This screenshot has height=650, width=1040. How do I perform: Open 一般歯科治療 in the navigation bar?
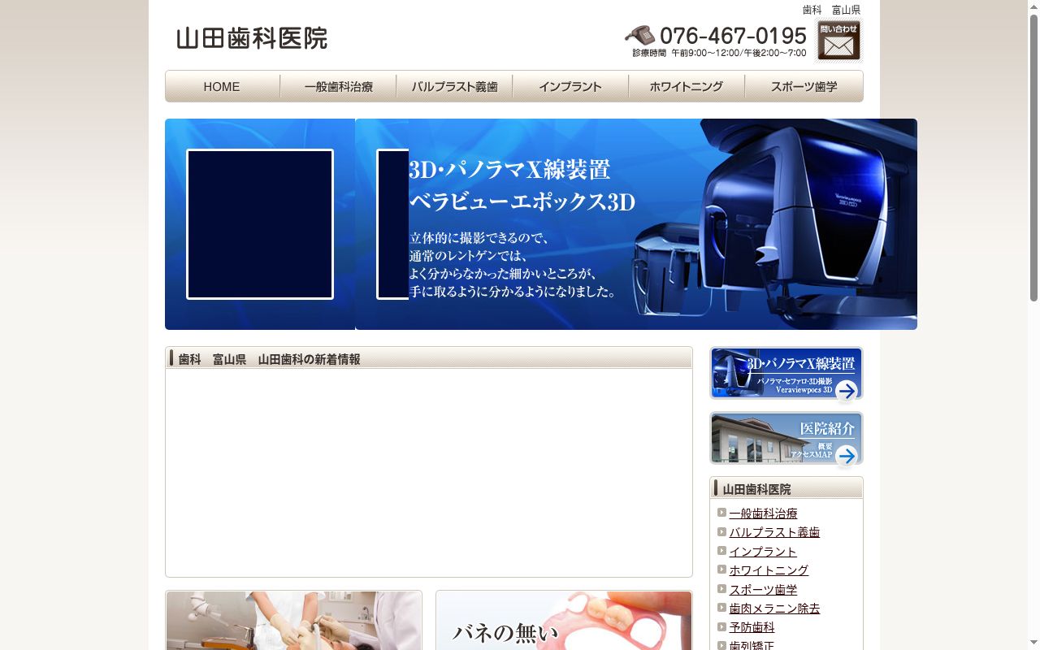[x=339, y=86]
